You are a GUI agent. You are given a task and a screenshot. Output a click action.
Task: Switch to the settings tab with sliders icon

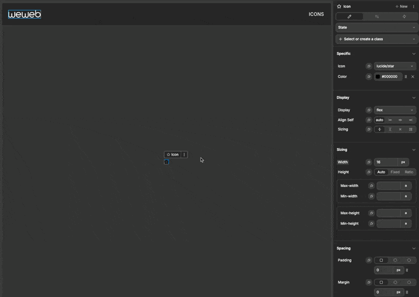[377, 17]
